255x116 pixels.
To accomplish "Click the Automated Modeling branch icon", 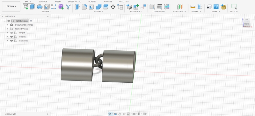I will coord(68,7).
